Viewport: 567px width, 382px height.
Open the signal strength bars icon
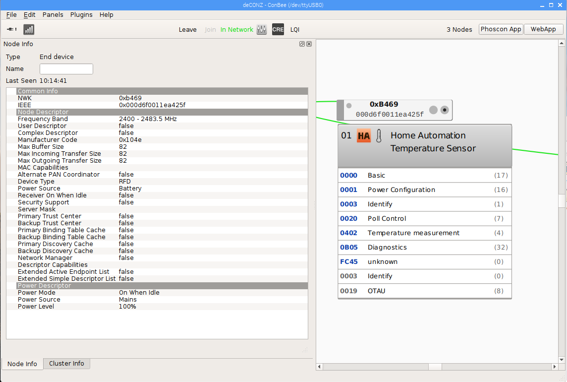click(x=29, y=29)
